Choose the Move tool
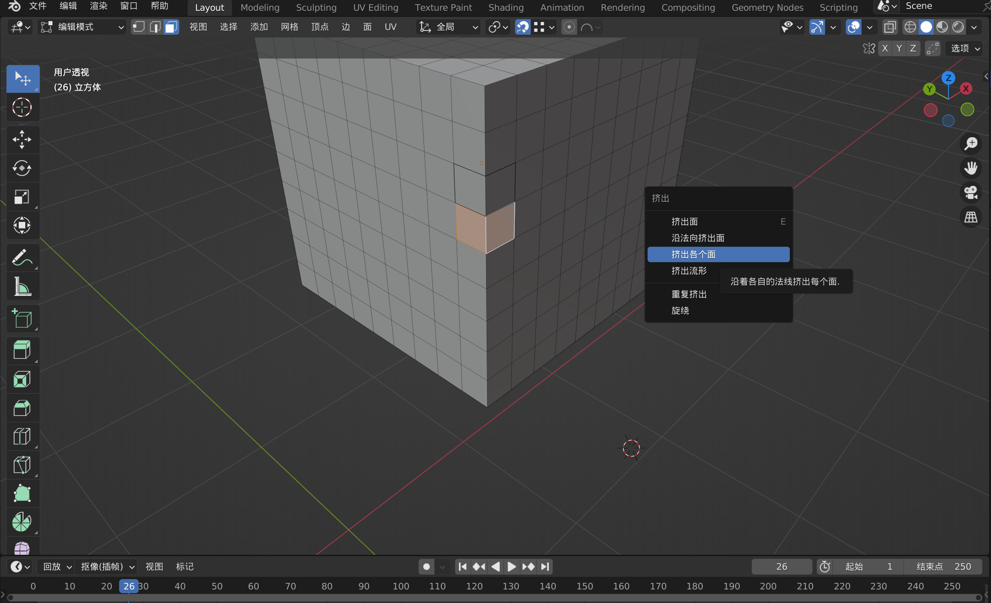The image size is (991, 603). click(x=22, y=140)
